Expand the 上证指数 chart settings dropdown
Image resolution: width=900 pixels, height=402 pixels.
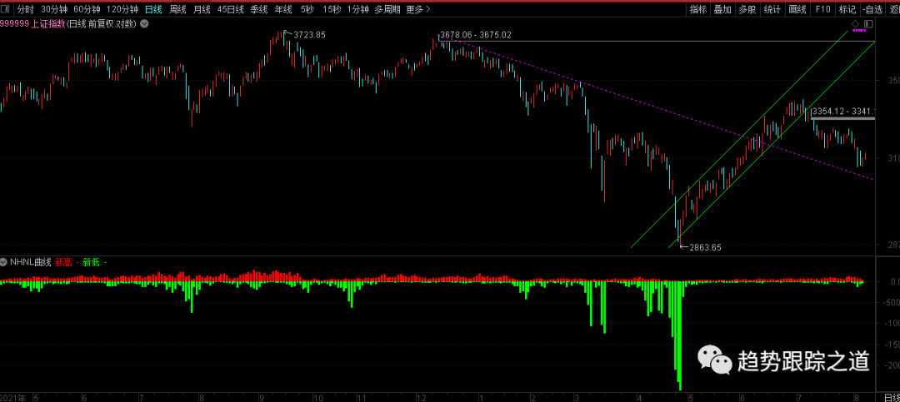[145, 24]
